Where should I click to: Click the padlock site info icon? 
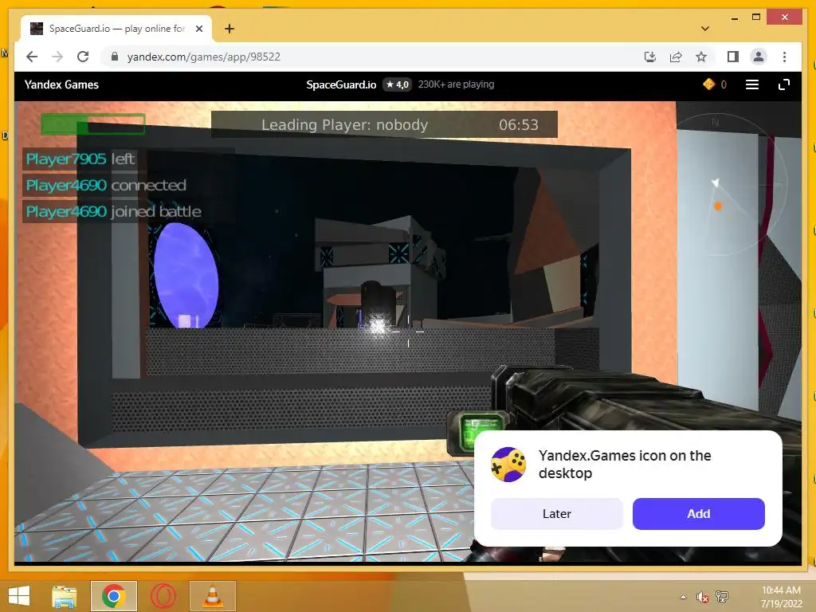[115, 57]
